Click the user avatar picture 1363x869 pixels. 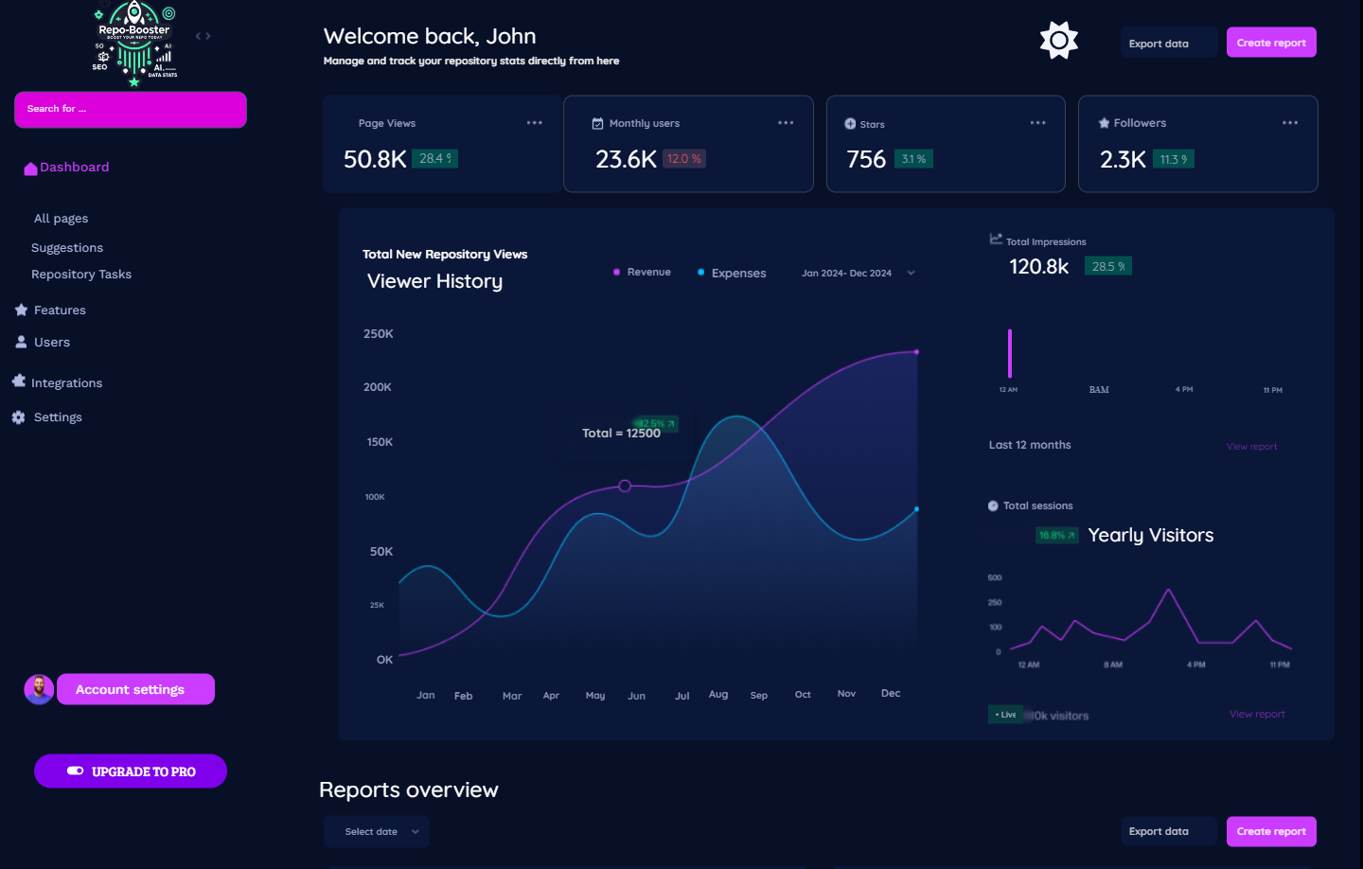[39, 689]
